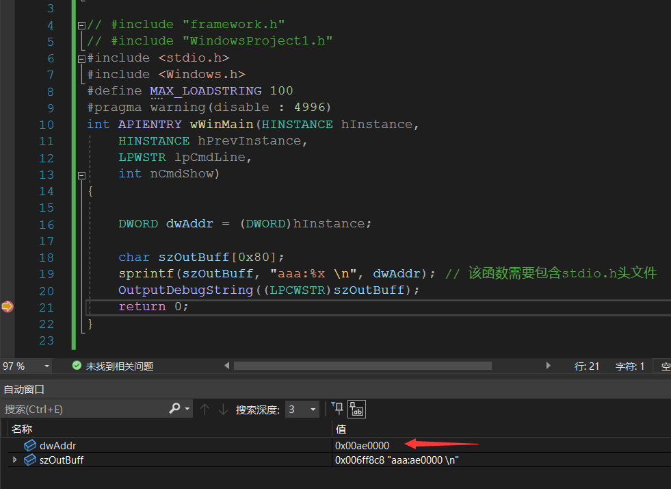This screenshot has height=489, width=671.
Task: Collapse the code block at line 4
Action: 82,25
